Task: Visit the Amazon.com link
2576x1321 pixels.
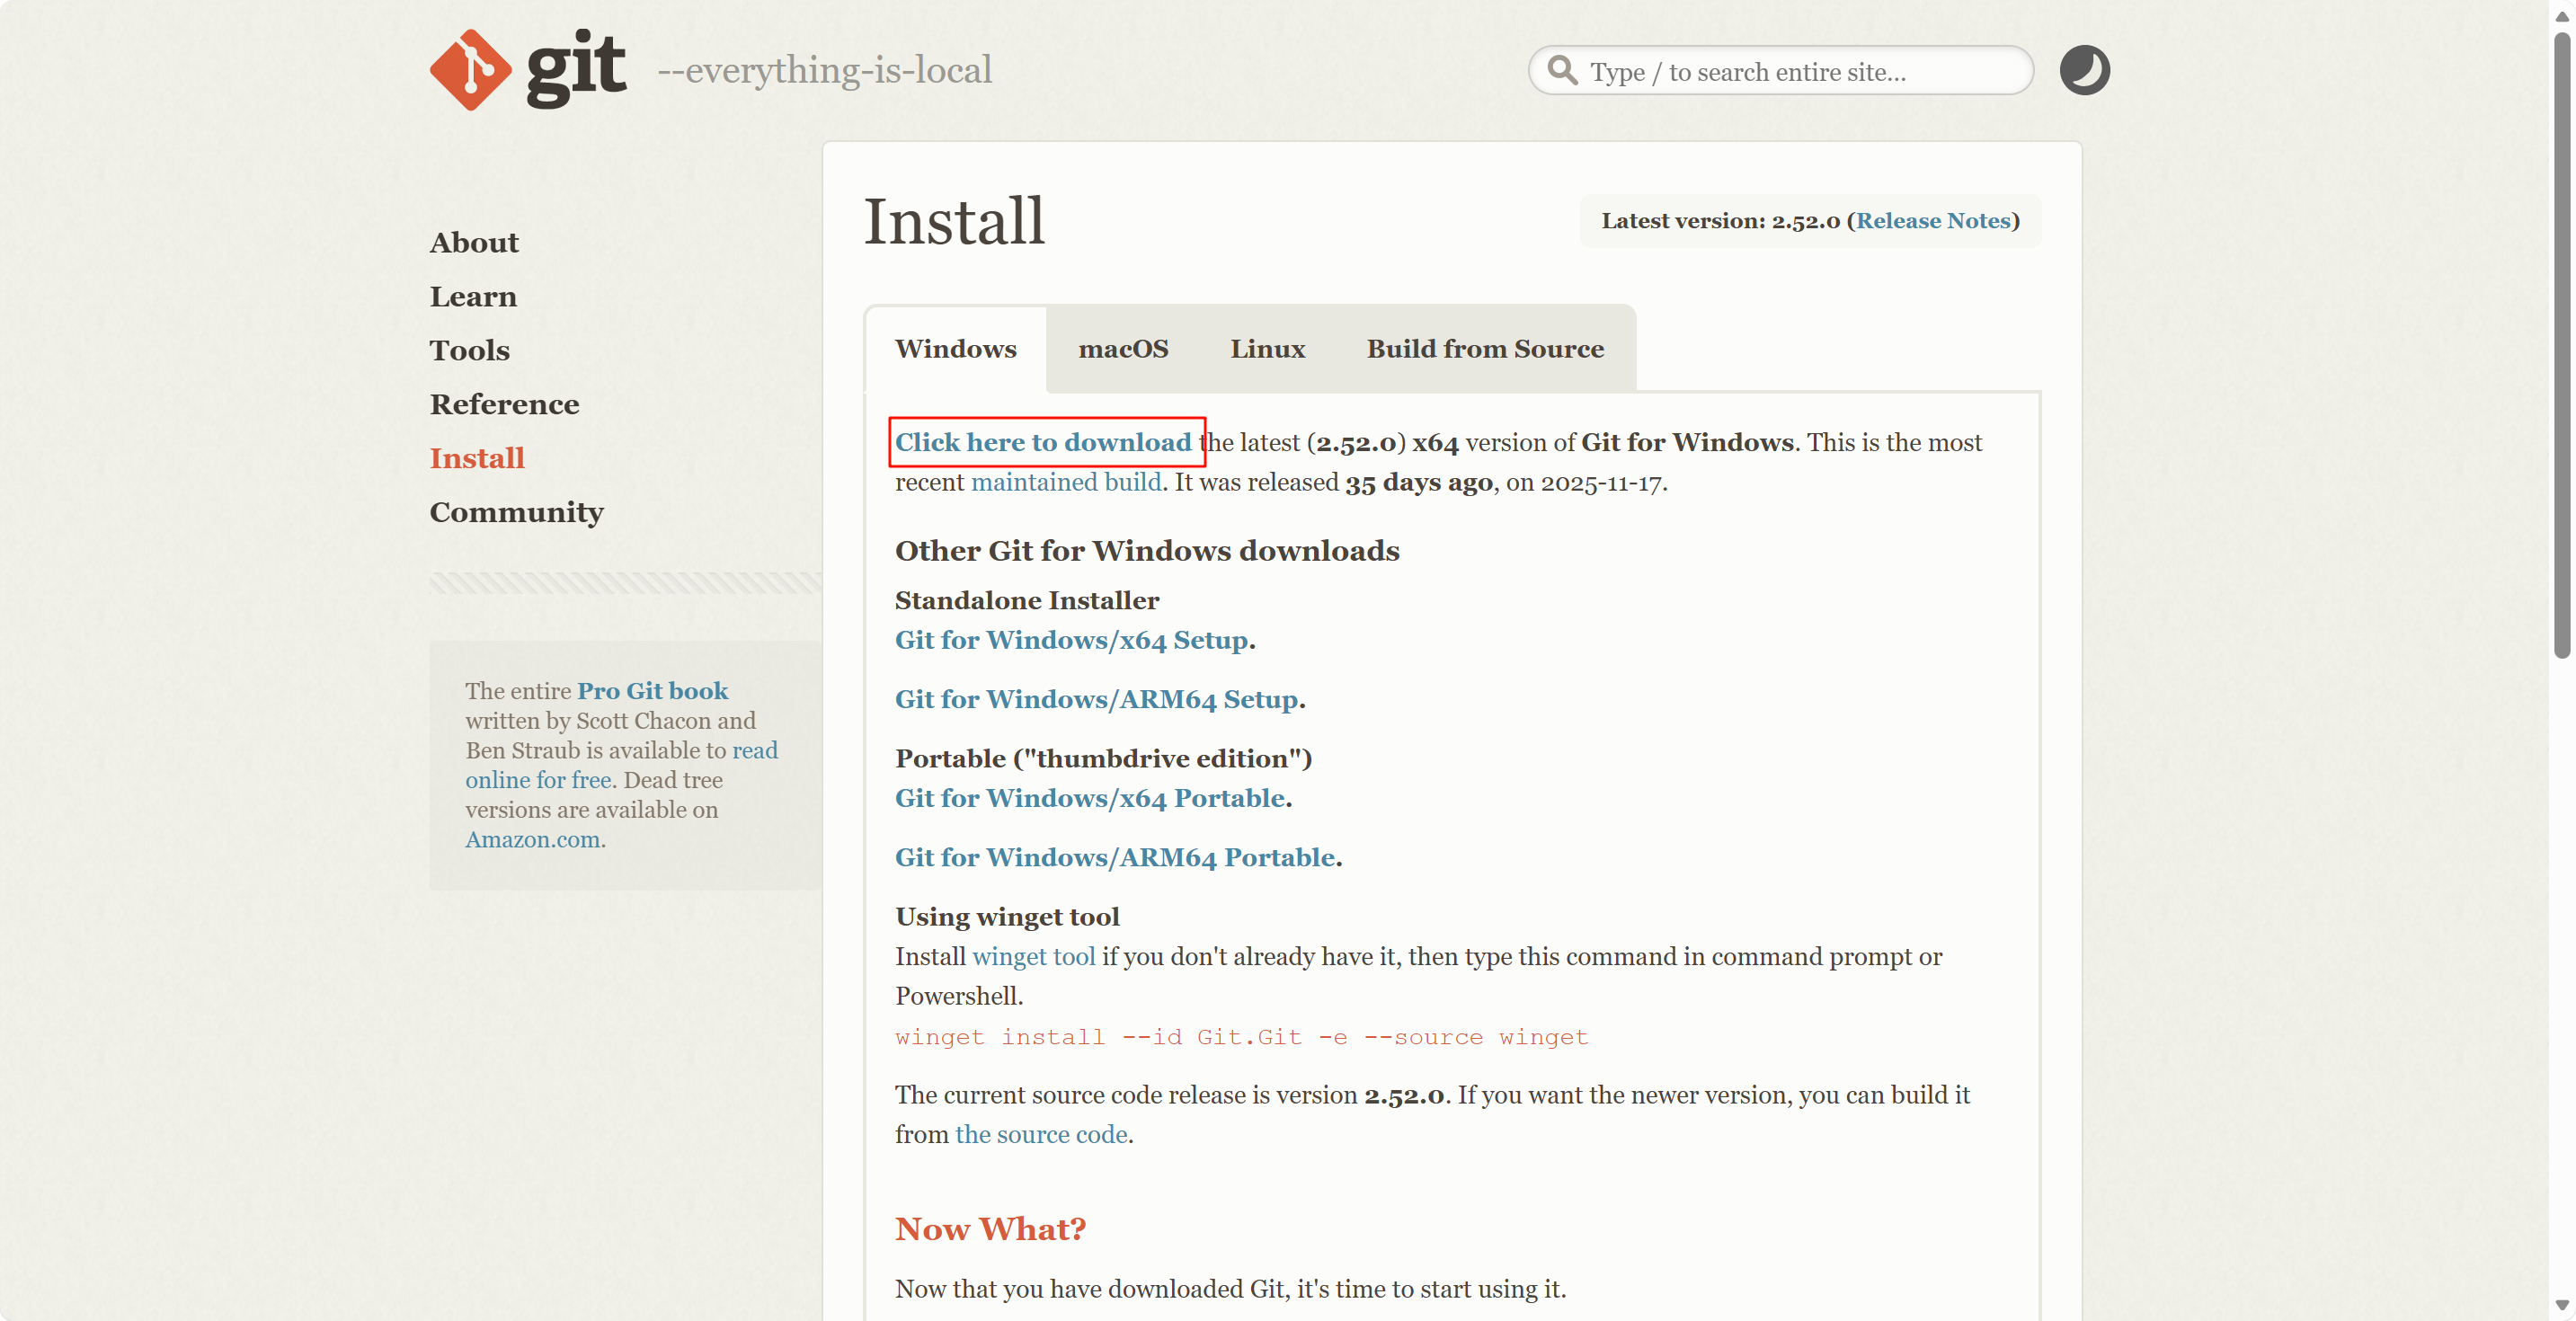Action: click(x=532, y=840)
